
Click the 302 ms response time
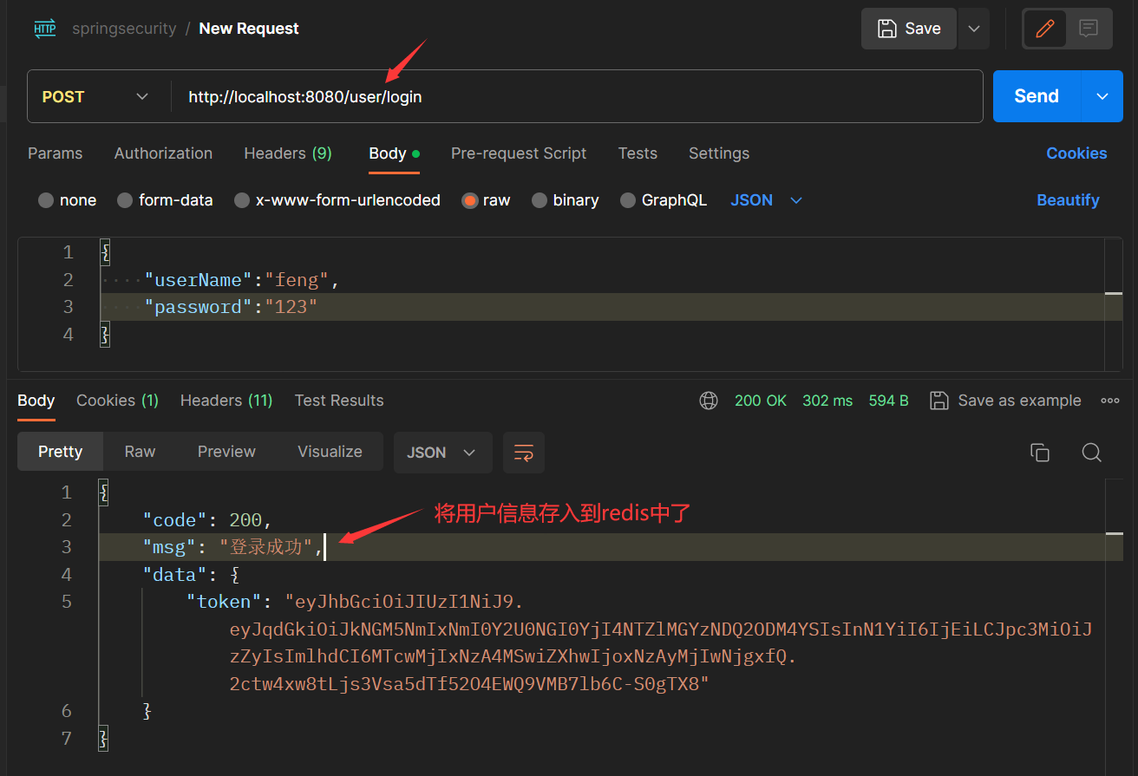827,401
